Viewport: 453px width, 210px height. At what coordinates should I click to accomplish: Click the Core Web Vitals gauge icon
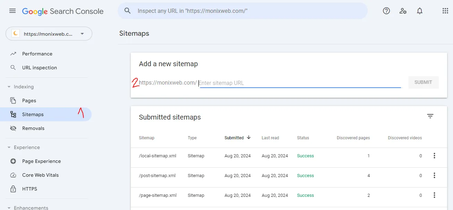point(13,175)
